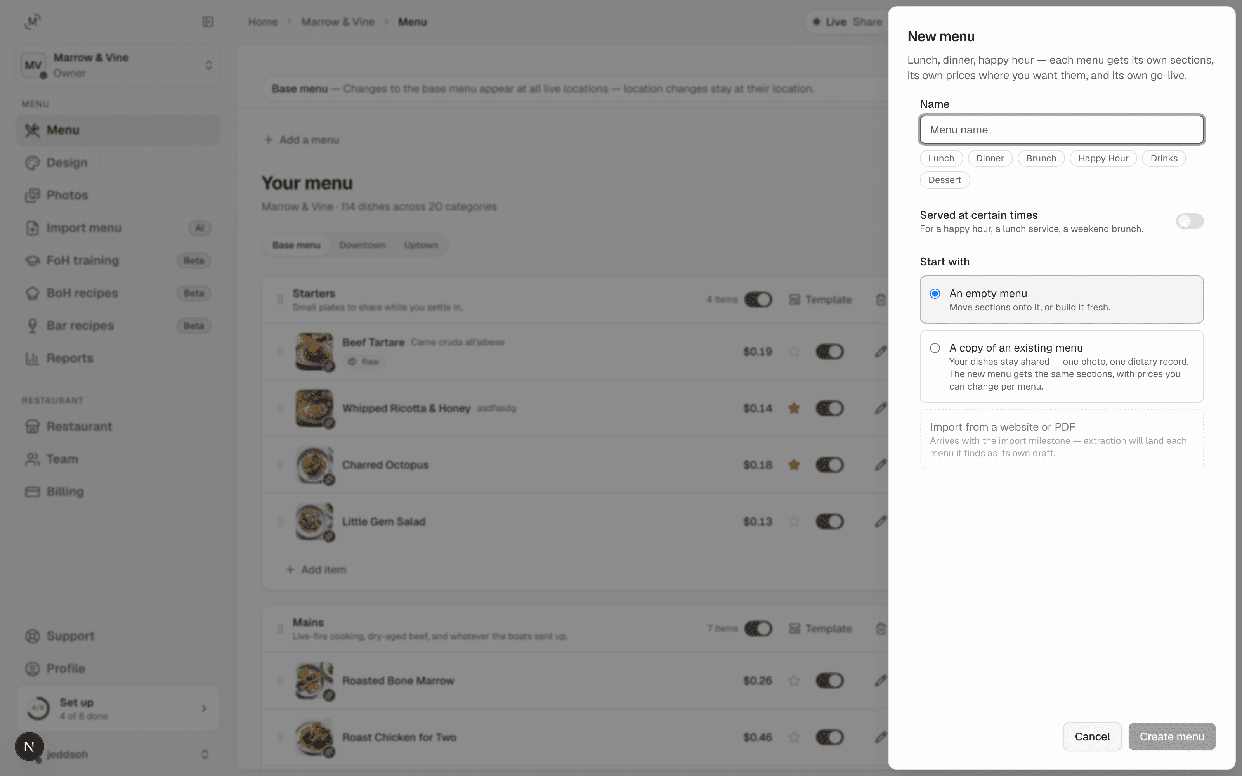The height and width of the screenshot is (776, 1242).
Task: Open the Photos section
Action: click(x=118, y=195)
